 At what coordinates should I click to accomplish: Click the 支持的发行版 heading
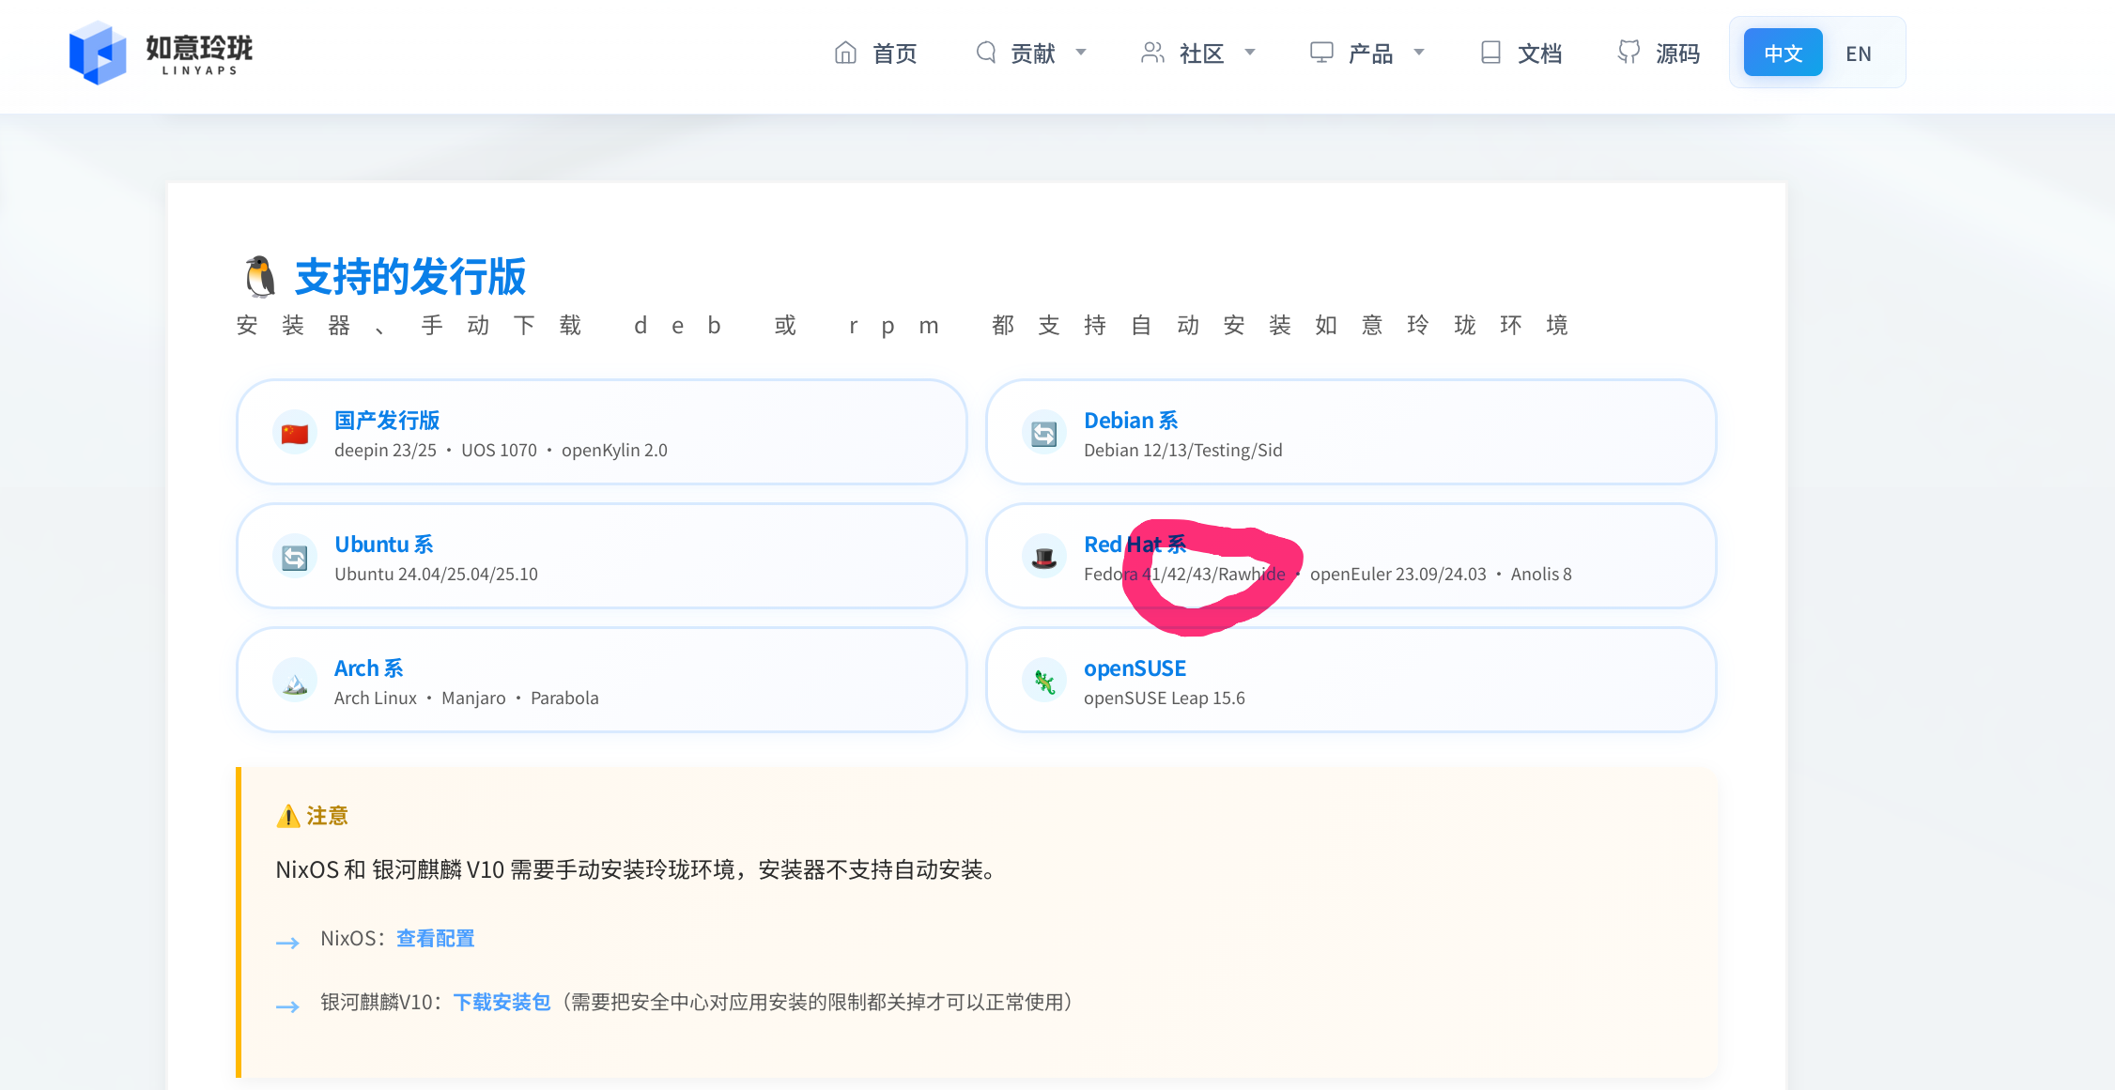pyautogui.click(x=410, y=276)
